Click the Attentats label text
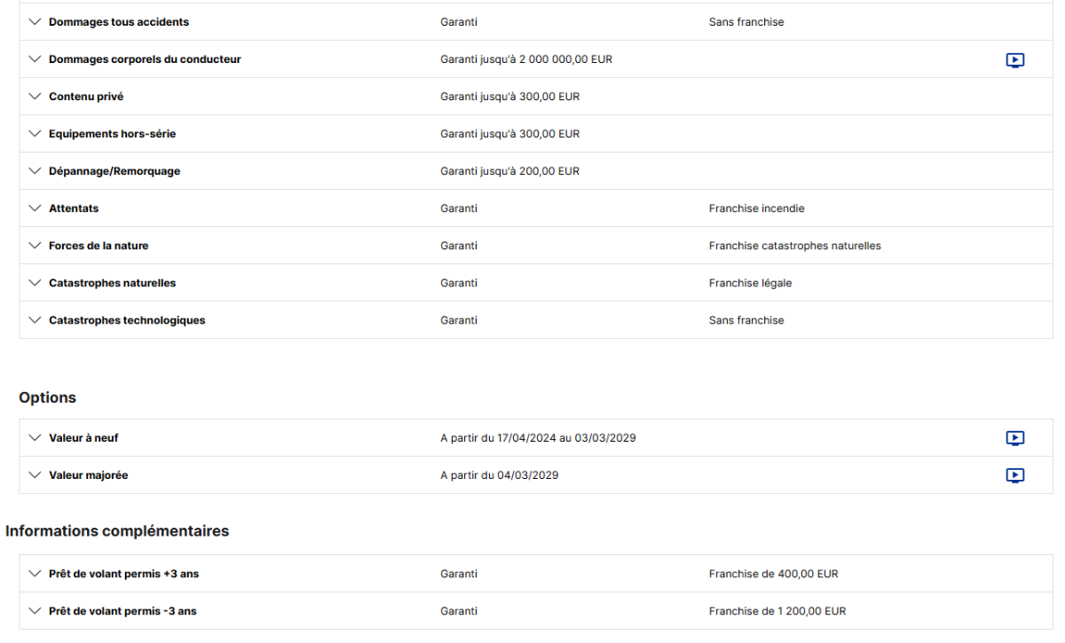Image resolution: width=1065 pixels, height=643 pixels. (74, 208)
